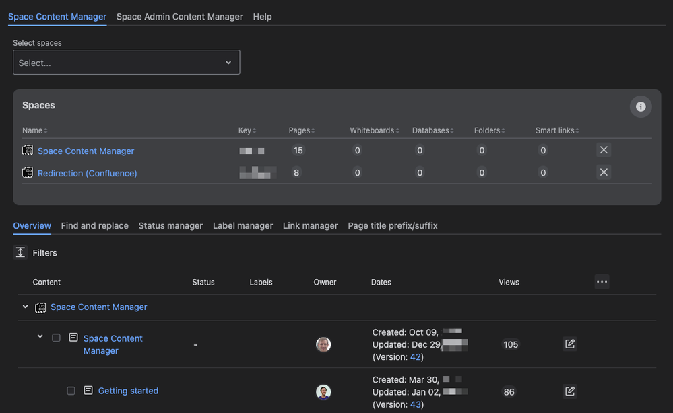The width and height of the screenshot is (673, 413).
Task: Expand the Filters collapse icon
Action: (20, 252)
